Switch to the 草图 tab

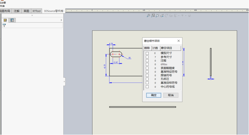pos(26,11)
